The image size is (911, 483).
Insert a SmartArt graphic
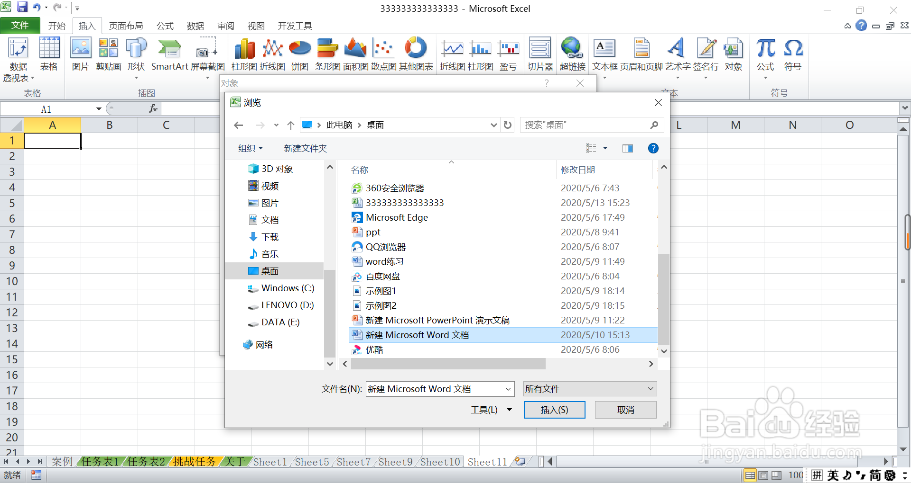[169, 54]
